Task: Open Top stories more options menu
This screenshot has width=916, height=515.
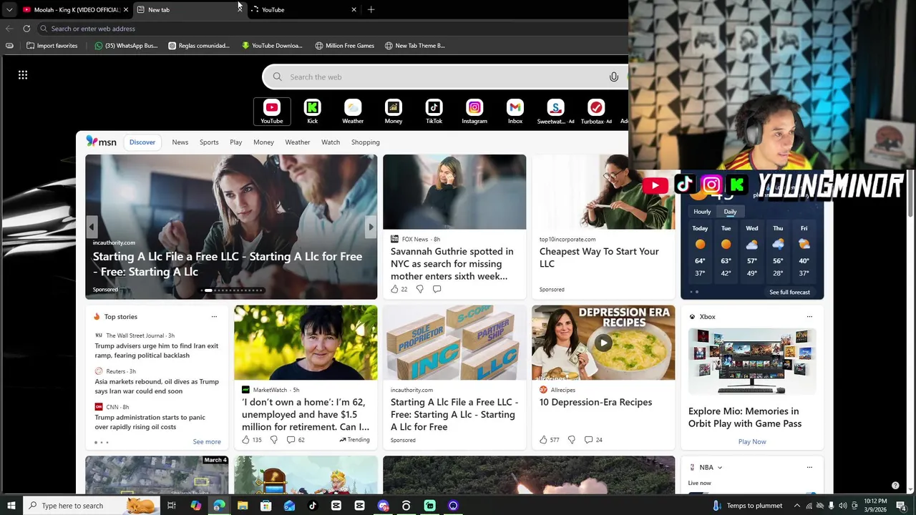Action: click(x=214, y=317)
